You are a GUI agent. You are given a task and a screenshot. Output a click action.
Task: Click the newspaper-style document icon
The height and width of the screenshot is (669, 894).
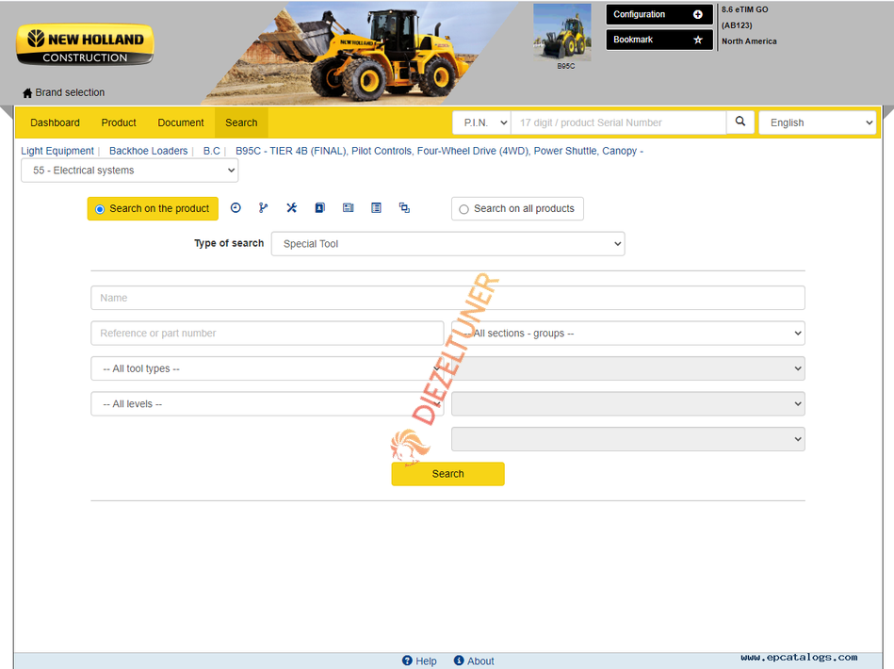point(348,207)
